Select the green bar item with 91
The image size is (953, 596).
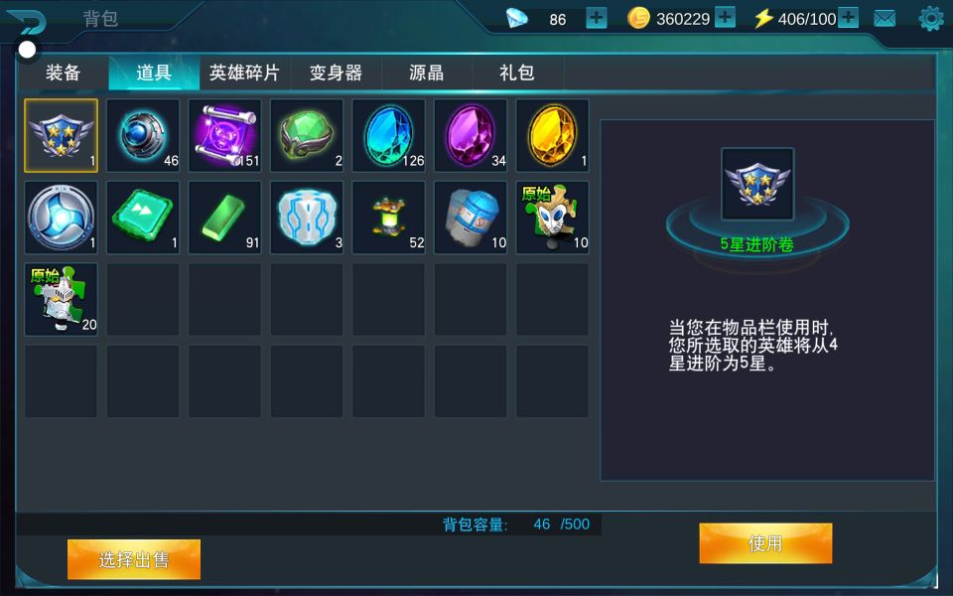pyautogui.click(x=225, y=218)
